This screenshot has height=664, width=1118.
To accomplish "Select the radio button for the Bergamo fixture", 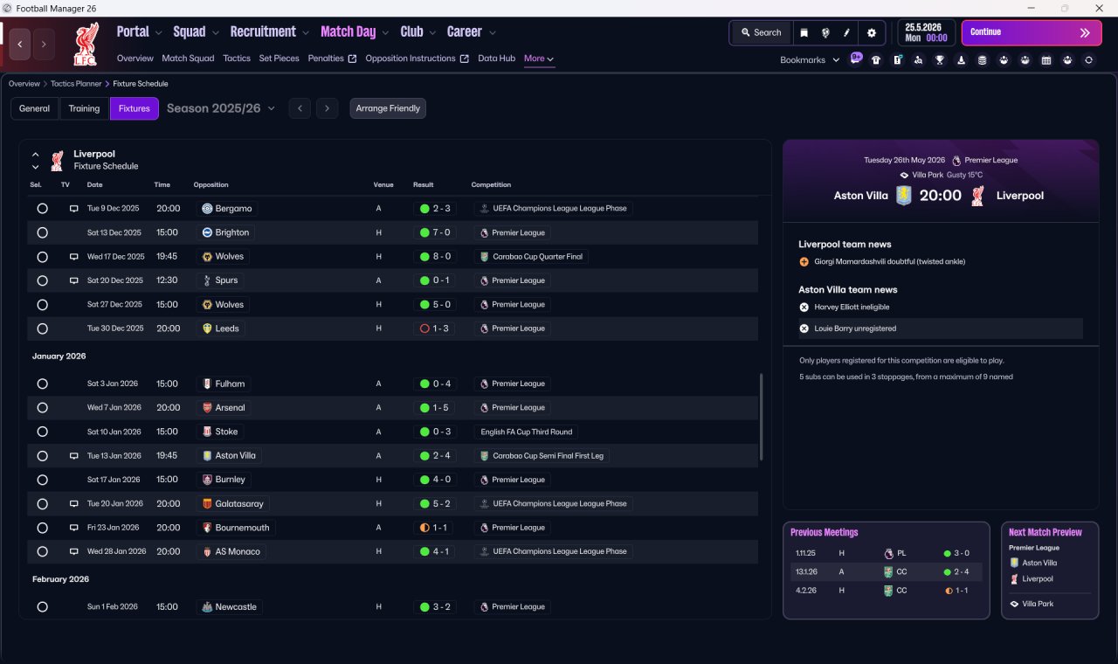I will point(42,209).
